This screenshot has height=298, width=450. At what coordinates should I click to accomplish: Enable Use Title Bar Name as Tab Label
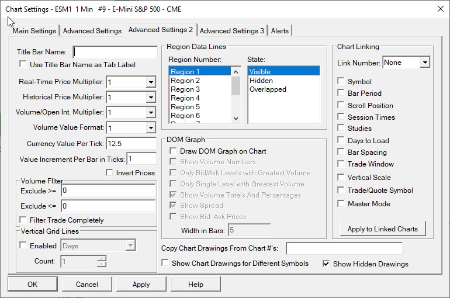[23, 64]
